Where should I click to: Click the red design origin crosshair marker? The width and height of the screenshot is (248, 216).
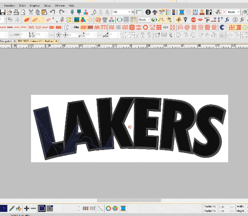(x=130, y=127)
